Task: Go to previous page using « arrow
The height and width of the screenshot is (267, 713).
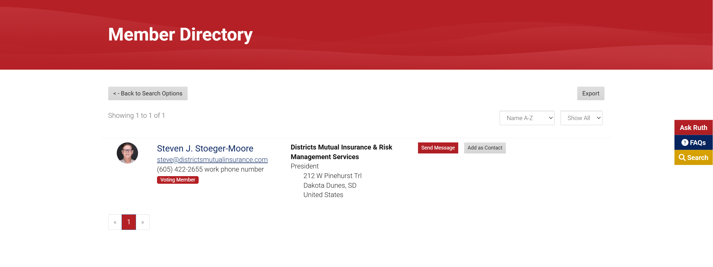Action: point(115,222)
